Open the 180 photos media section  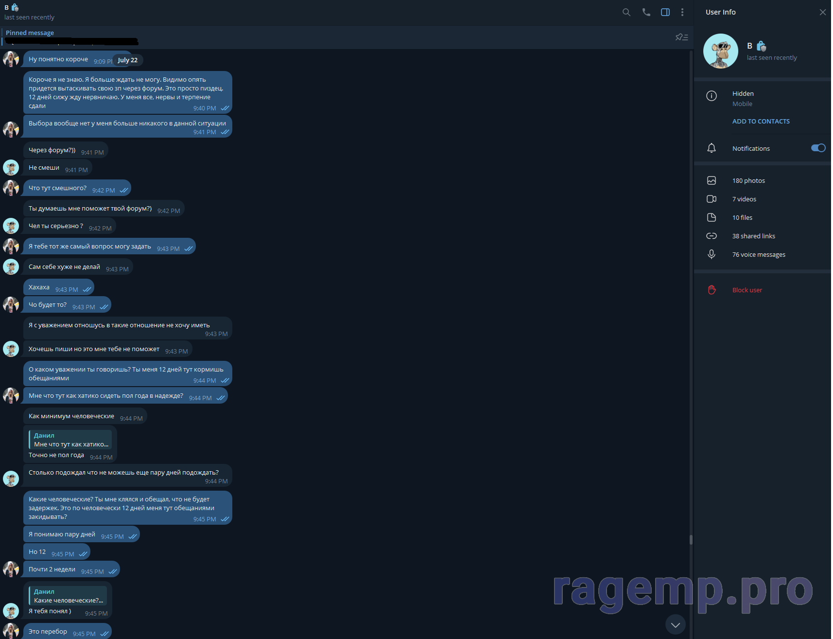tap(748, 181)
